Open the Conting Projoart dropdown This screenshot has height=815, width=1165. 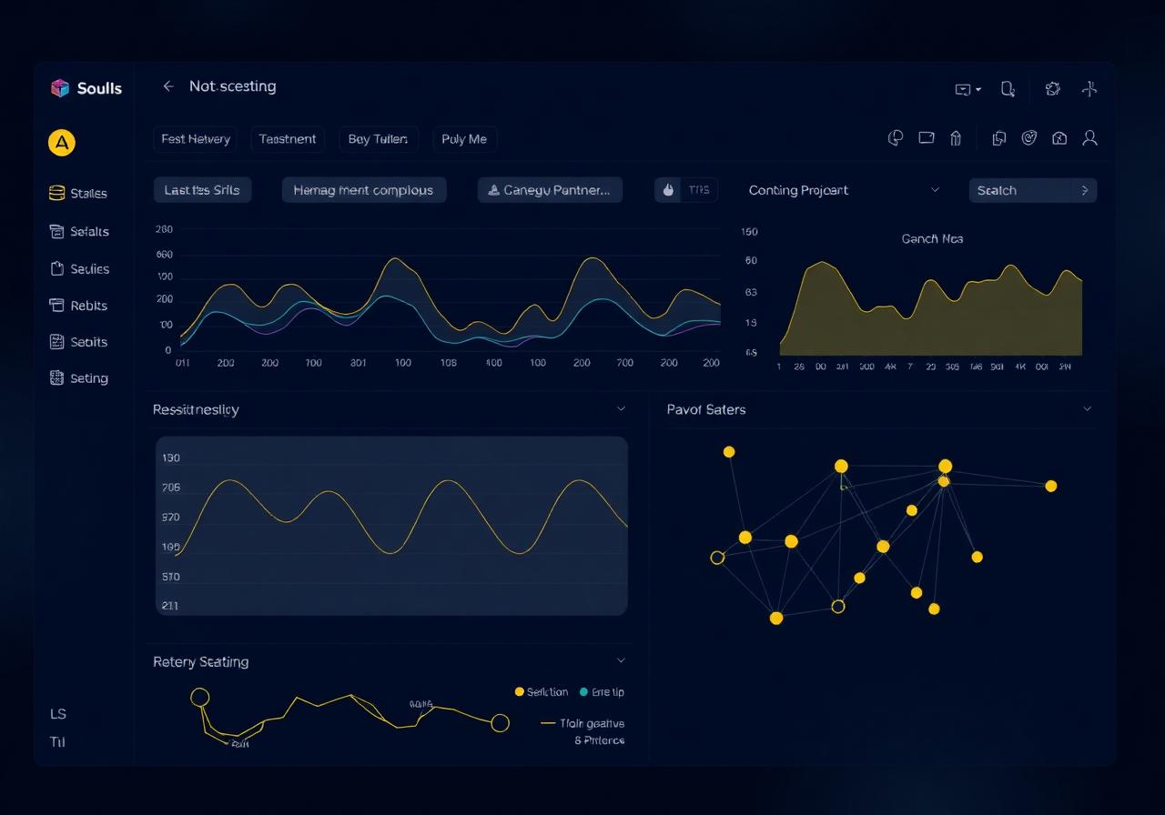point(844,190)
